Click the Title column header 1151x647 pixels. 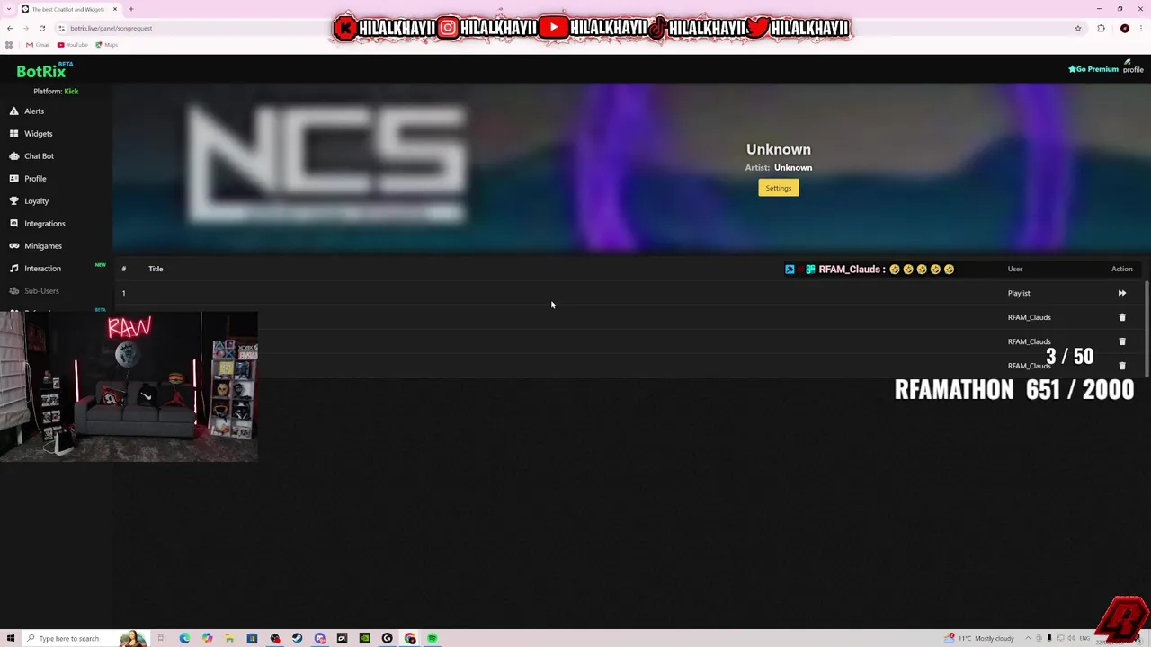click(156, 269)
